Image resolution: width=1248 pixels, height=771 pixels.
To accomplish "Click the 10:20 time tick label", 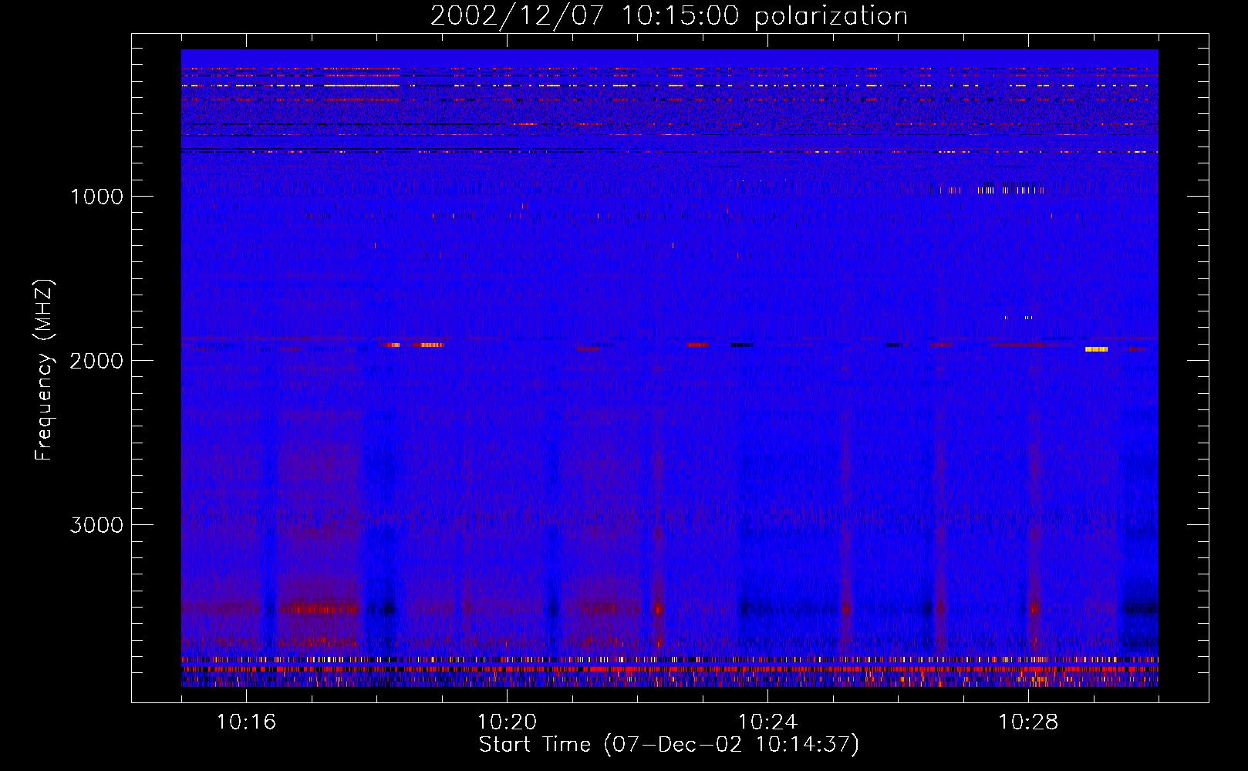I will (x=507, y=722).
